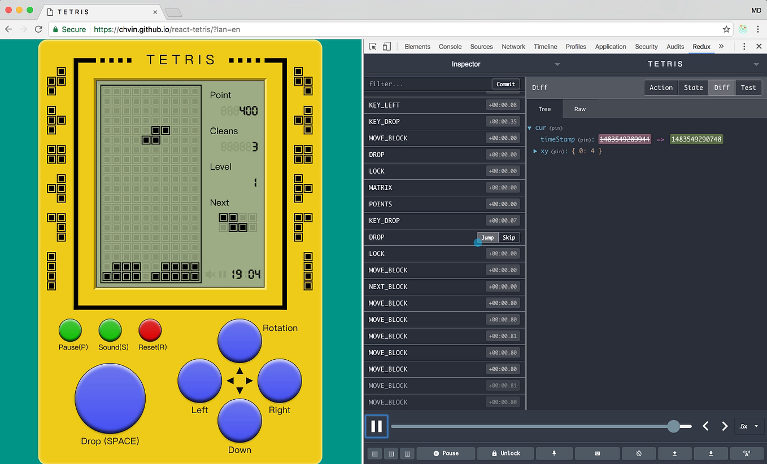
Task: Click the Right direction game button
Action: click(x=280, y=381)
